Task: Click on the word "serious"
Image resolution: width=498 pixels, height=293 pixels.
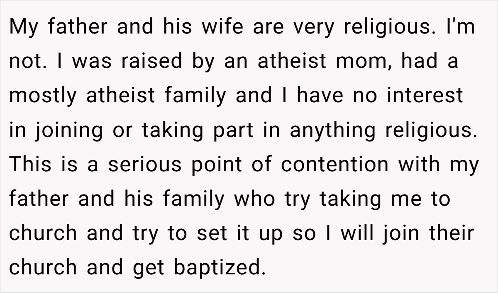Action: 144,164
